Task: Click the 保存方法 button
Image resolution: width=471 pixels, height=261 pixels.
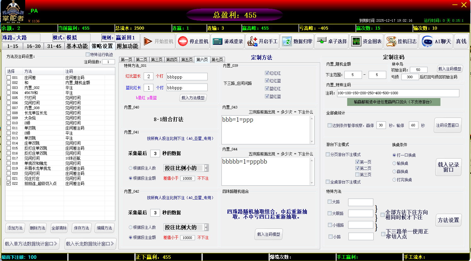Action: [82, 228]
